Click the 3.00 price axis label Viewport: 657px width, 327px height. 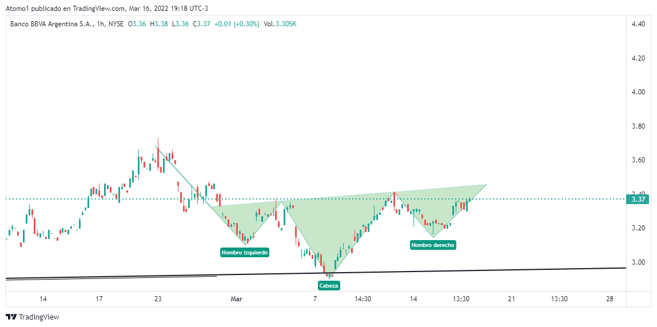(638, 262)
